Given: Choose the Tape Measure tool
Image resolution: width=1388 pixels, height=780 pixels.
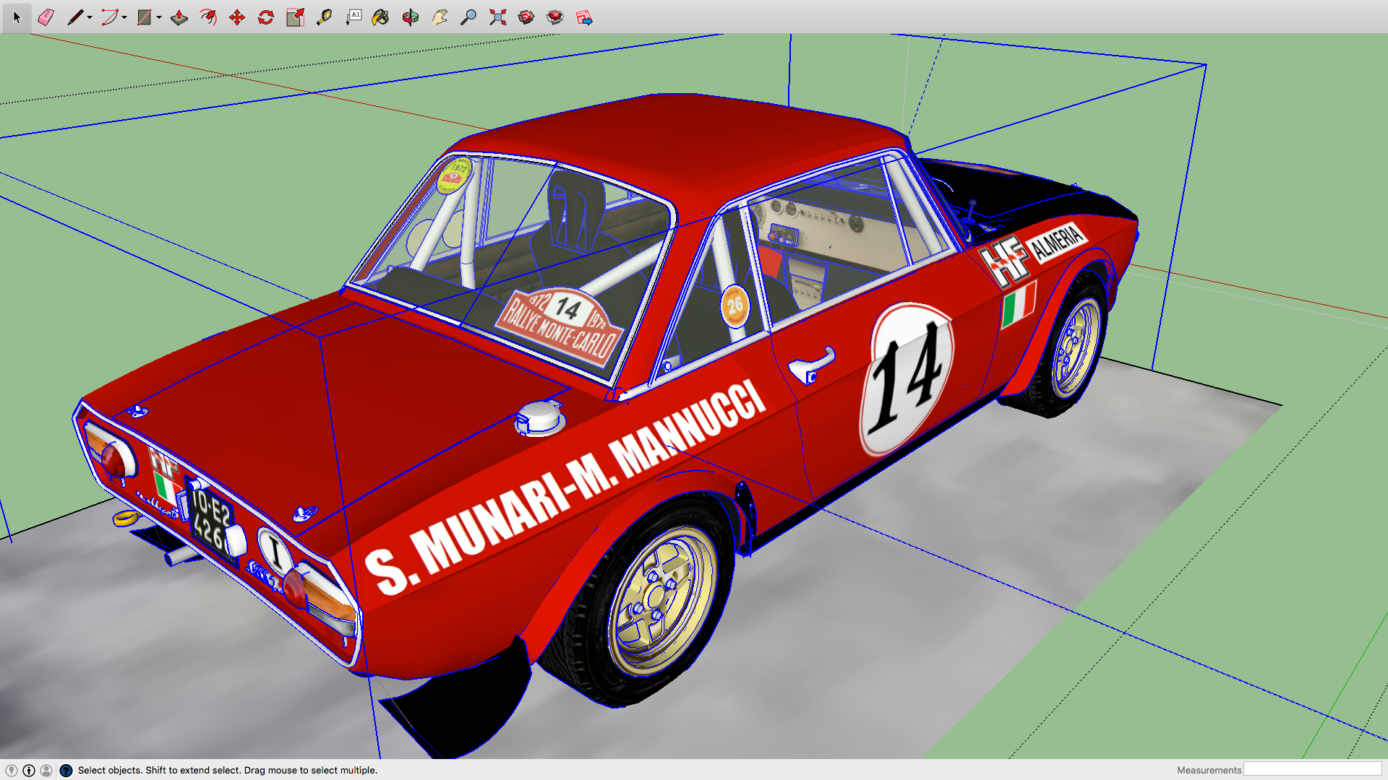Looking at the screenshot, I should click(324, 17).
